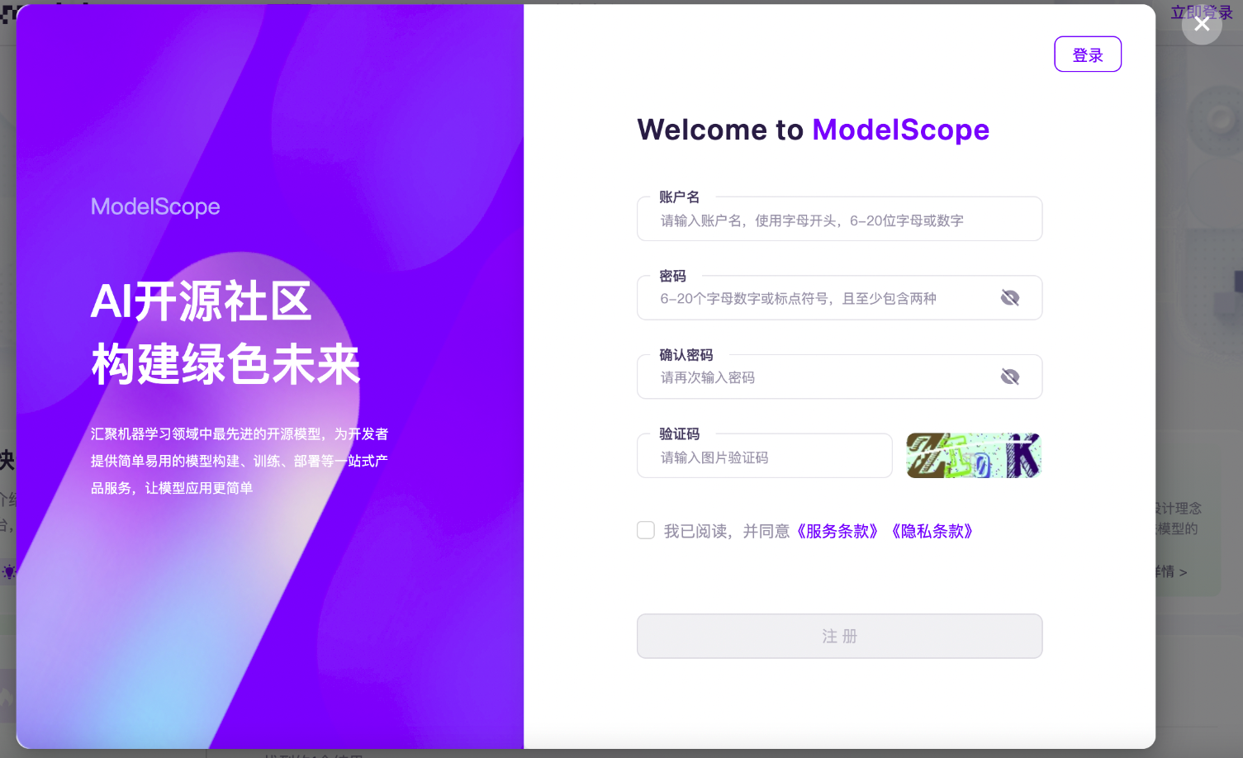1243x758 pixels.
Task: Toggle the 确认密码 field visibility eye icon
Action: point(1010,376)
